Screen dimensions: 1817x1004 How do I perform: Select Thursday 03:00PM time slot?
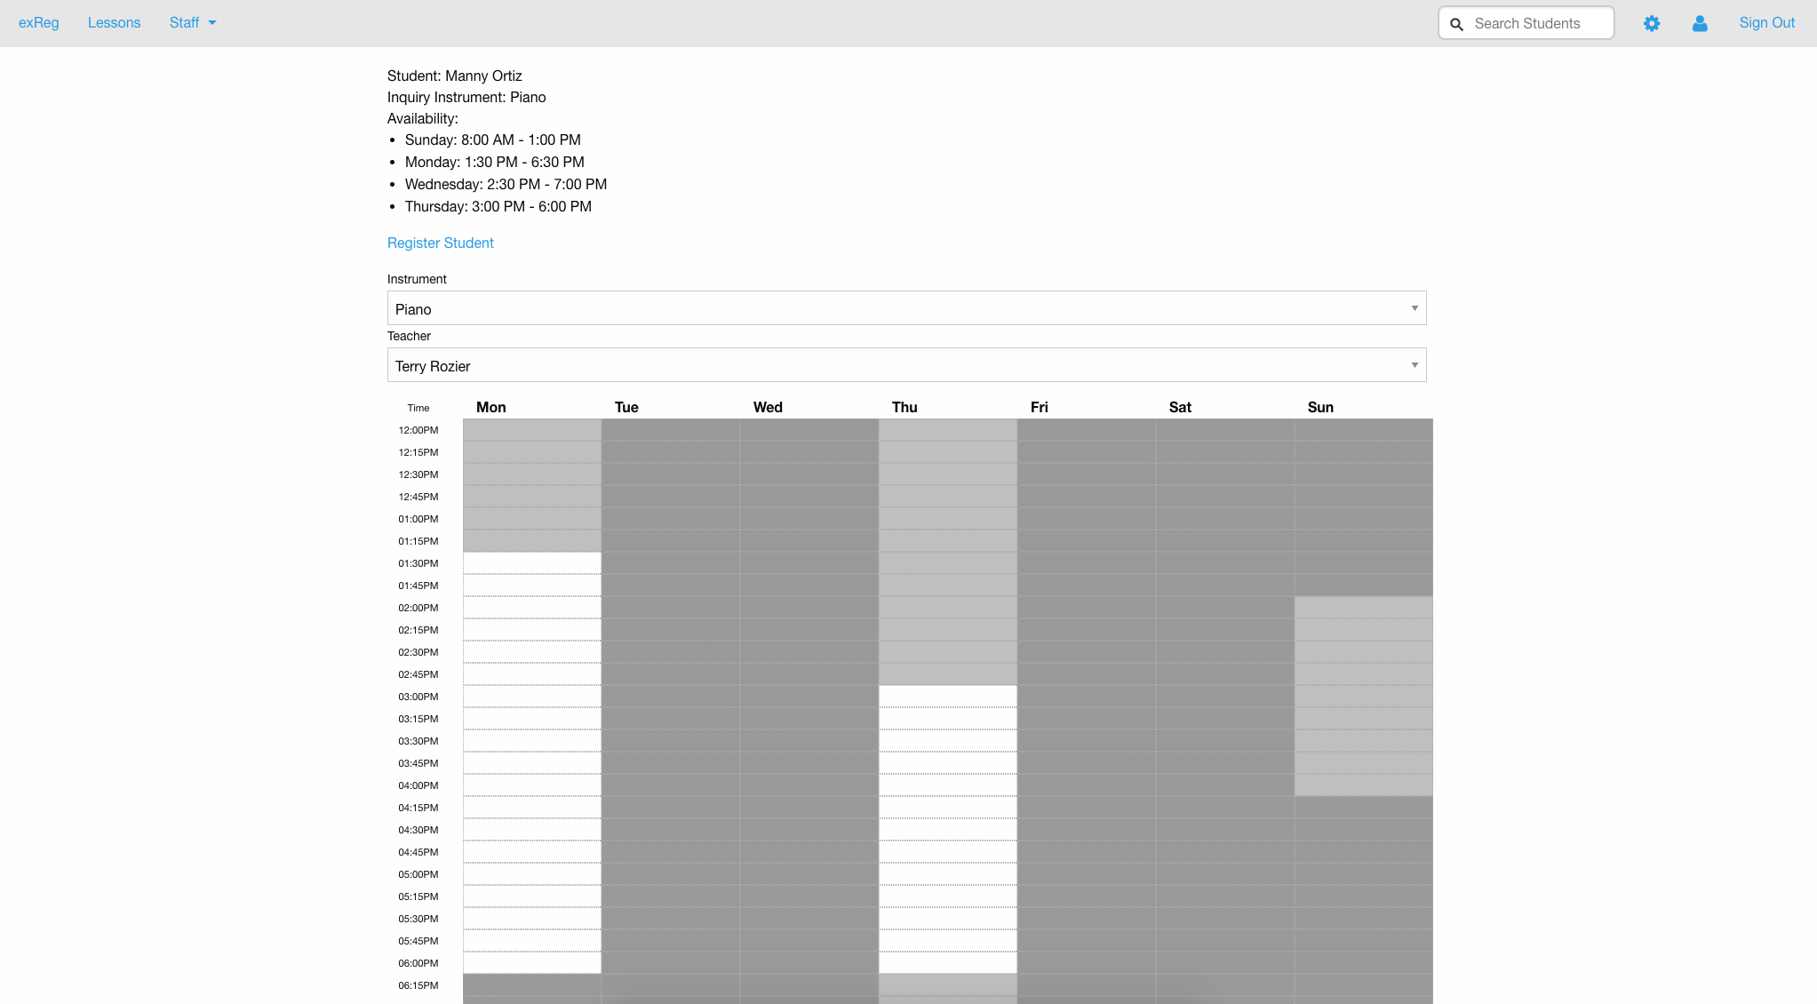[x=947, y=697]
